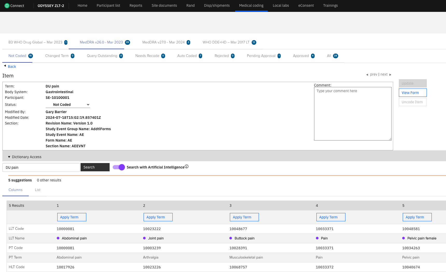Apply Term for Abdominal pain result

point(72,217)
